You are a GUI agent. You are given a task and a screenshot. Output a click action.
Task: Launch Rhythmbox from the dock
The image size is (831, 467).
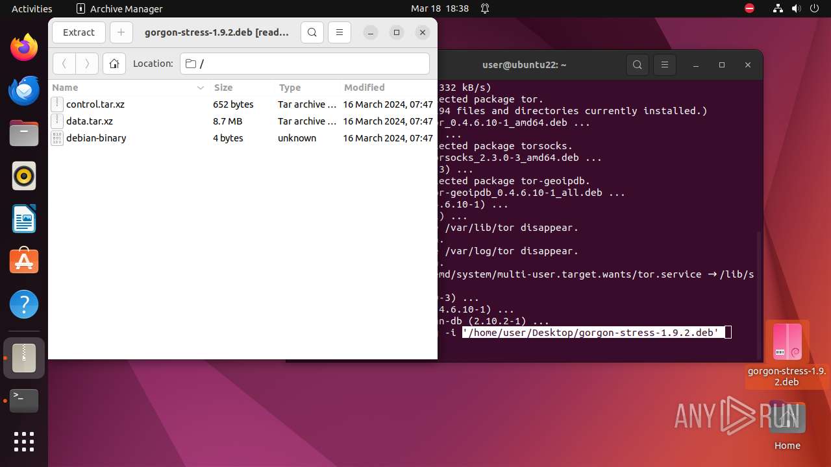tap(24, 176)
